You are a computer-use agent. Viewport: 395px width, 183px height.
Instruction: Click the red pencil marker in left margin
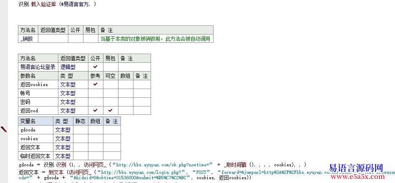[4, 129]
